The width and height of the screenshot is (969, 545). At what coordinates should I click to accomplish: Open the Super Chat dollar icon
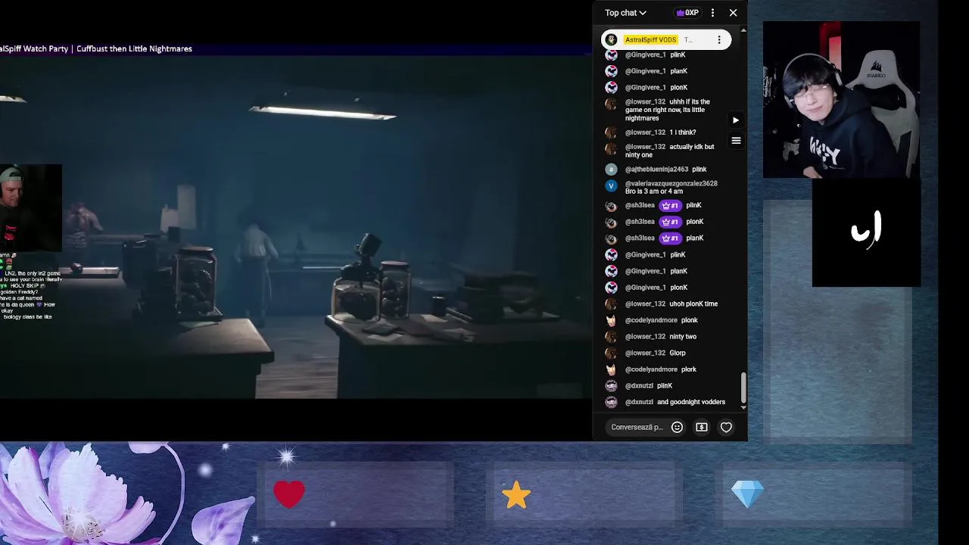point(702,428)
